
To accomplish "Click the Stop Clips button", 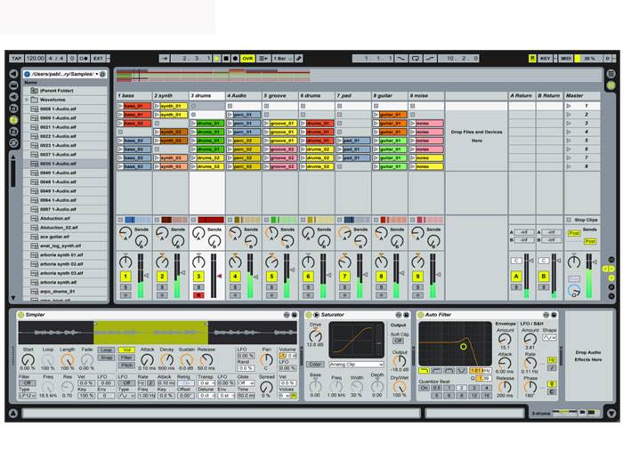I will [581, 219].
